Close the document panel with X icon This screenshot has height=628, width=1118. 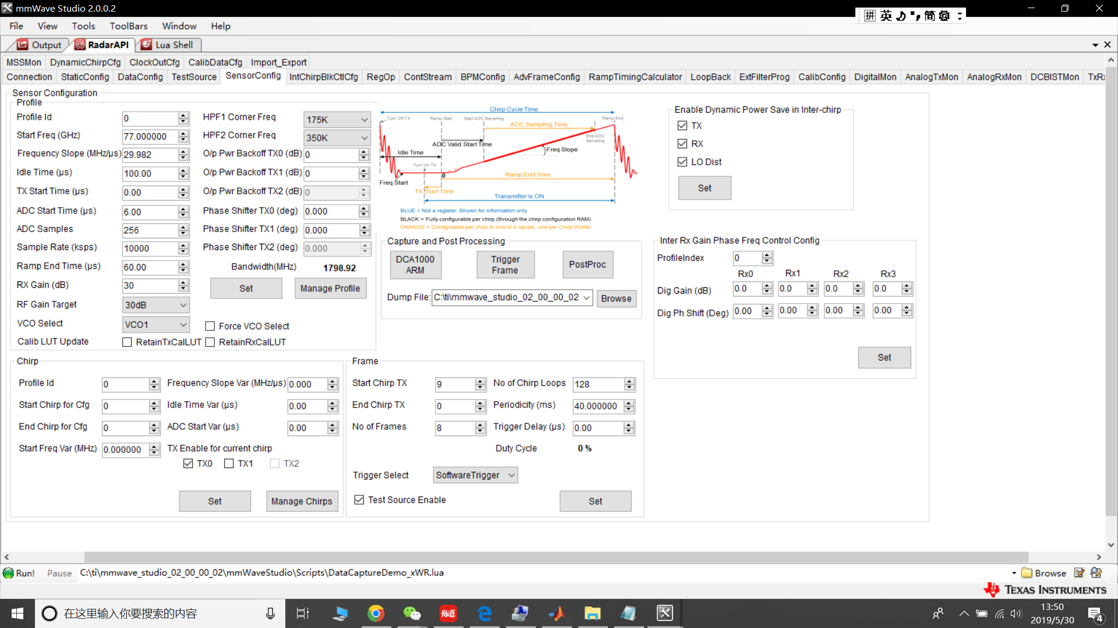tap(1108, 45)
